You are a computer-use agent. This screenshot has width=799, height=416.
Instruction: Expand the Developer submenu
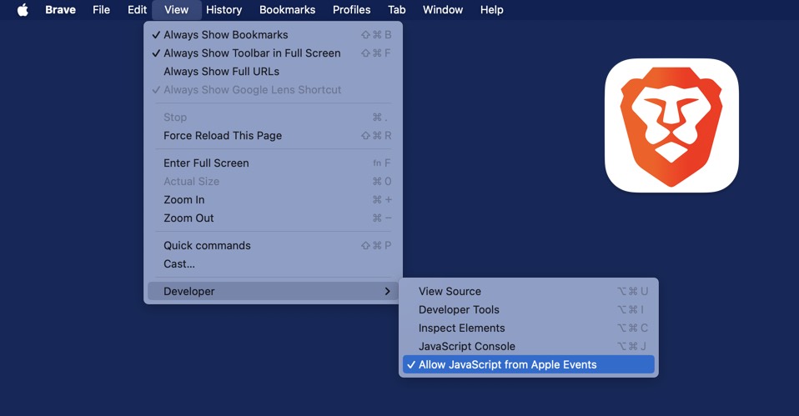273,291
